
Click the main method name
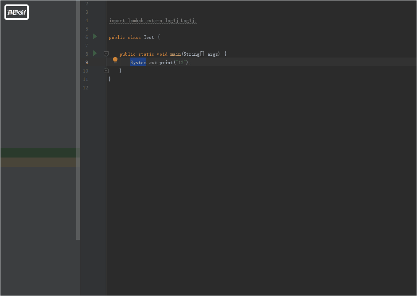pos(175,54)
